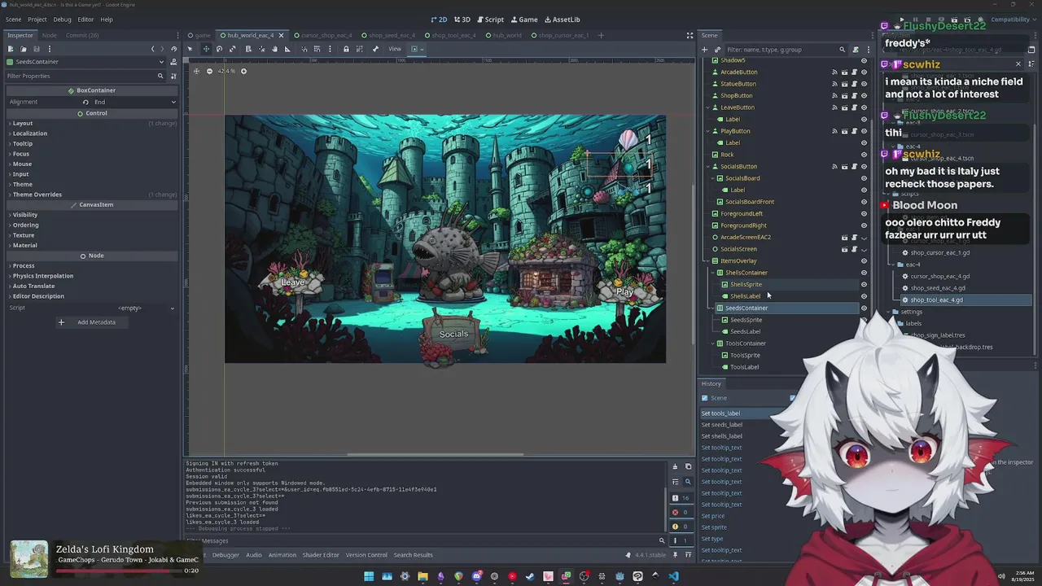This screenshot has height=586, width=1042.
Task: Click Set price history entry
Action: (713, 516)
